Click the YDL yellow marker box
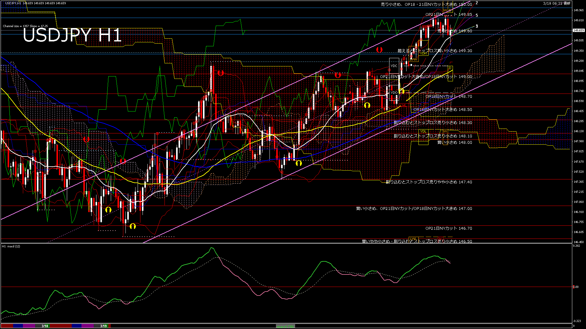The width and height of the screenshot is (586, 329). pos(423,131)
